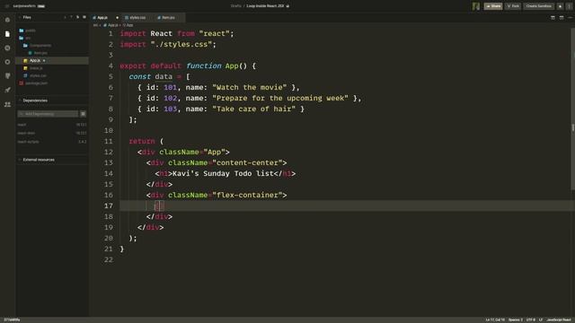575x323 pixels.
Task: Click the notifications bell icon
Action: tap(560, 6)
